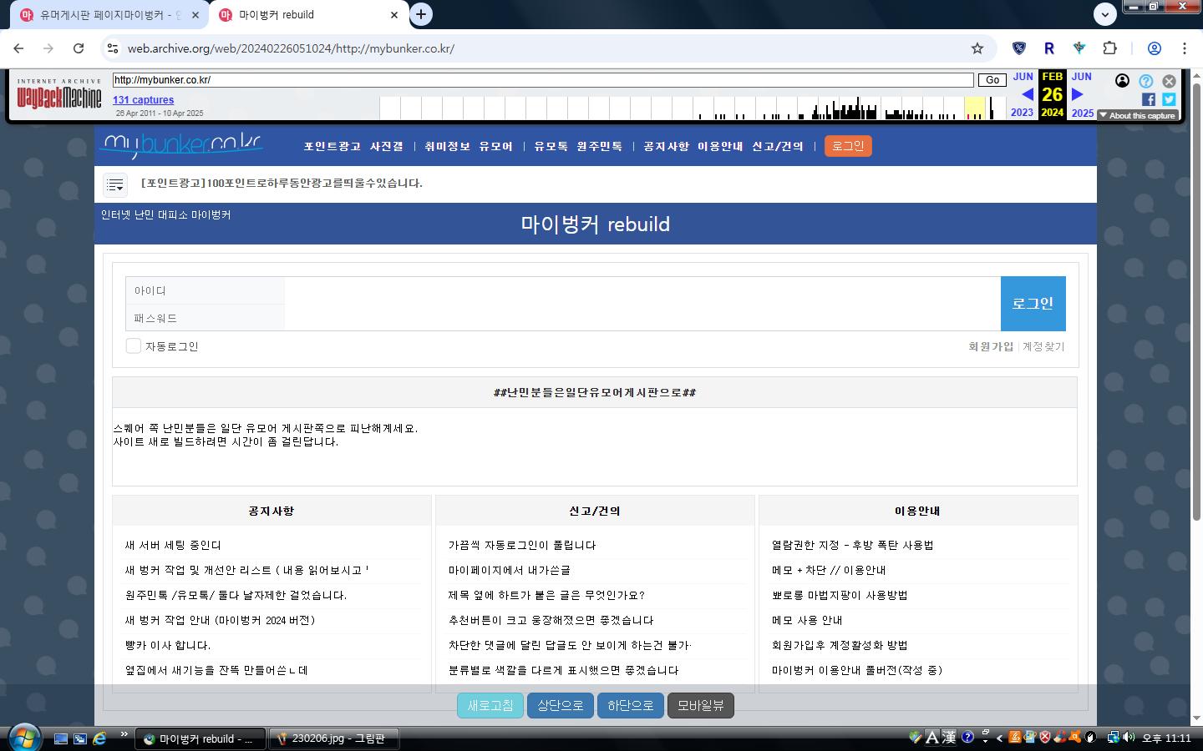Open the Wayback user account icon

[1122, 81]
